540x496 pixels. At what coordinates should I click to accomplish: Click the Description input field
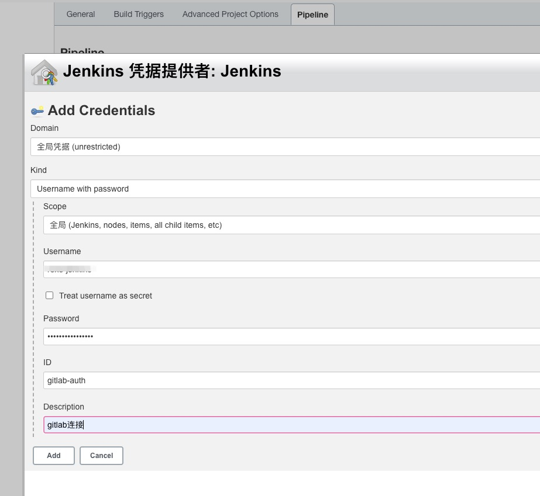tap(291, 425)
